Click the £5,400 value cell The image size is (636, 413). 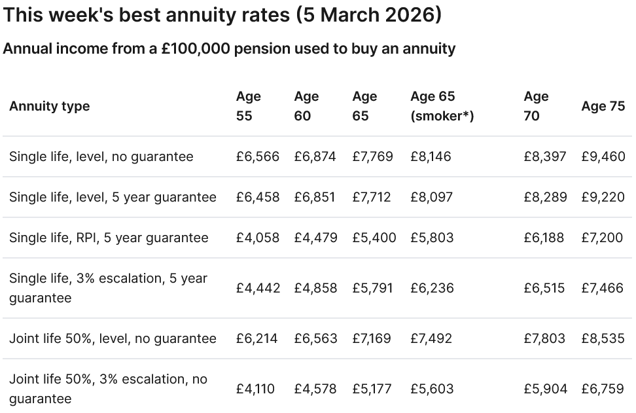tap(374, 238)
